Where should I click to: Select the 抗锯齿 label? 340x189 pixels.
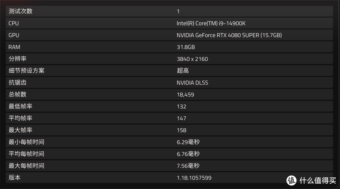17,82
